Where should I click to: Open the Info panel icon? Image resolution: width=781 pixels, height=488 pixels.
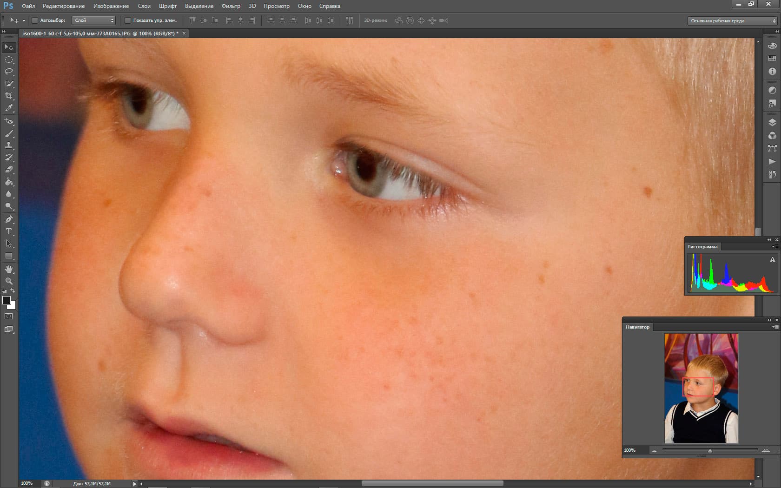click(772, 72)
